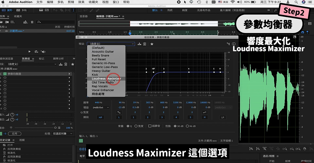Click zoom in time icon
The height and width of the screenshot is (163, 314).
[x=265, y=149]
